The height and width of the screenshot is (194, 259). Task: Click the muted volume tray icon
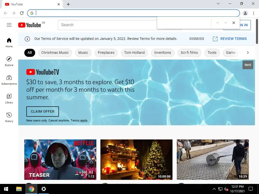[x=226, y=189]
